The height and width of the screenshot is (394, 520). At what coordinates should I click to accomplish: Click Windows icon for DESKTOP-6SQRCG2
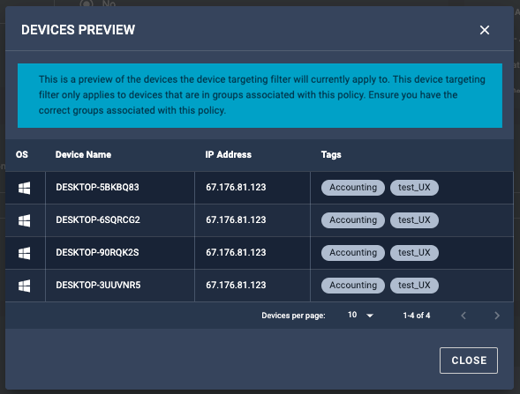coord(24,220)
